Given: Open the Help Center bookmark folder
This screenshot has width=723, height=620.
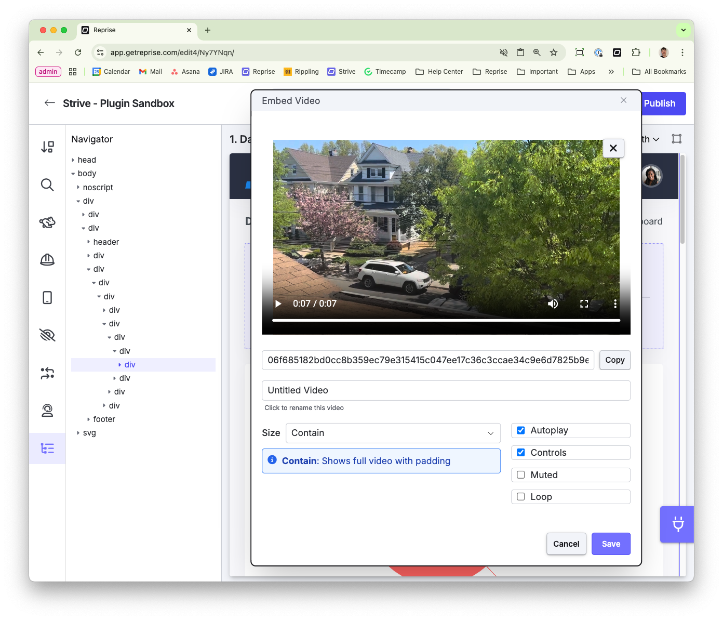Looking at the screenshot, I should 439,72.
